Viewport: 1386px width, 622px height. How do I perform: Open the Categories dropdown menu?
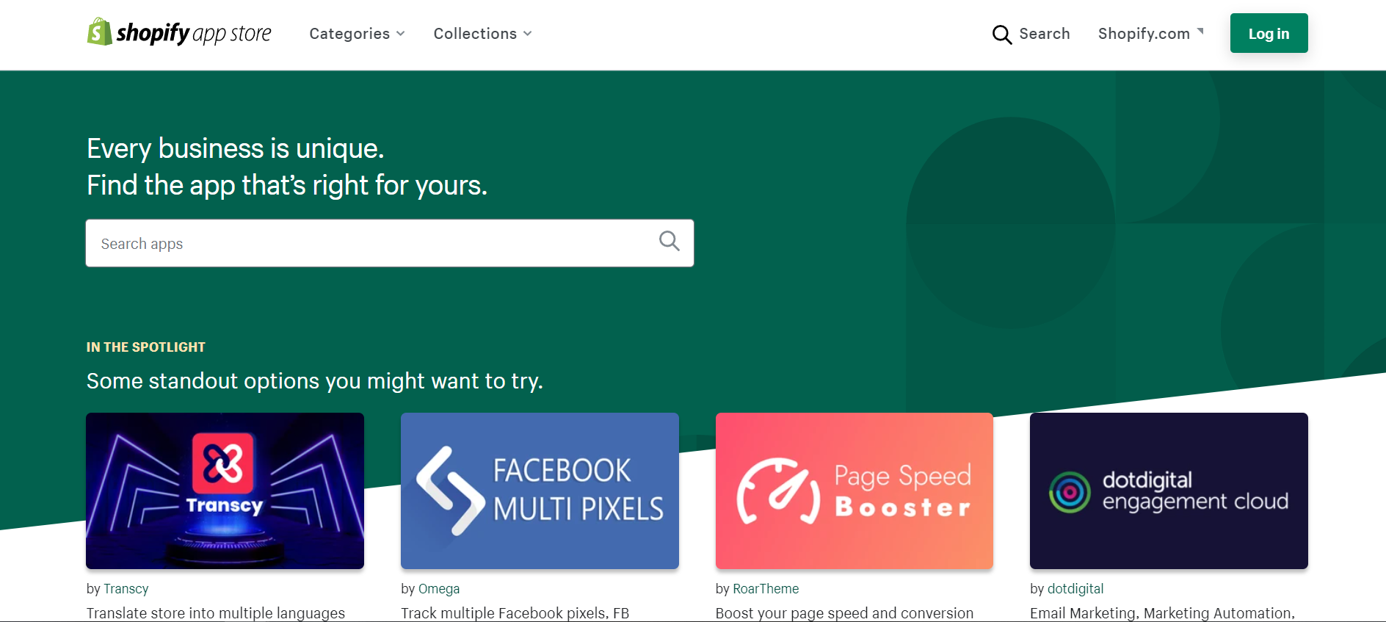tap(357, 34)
